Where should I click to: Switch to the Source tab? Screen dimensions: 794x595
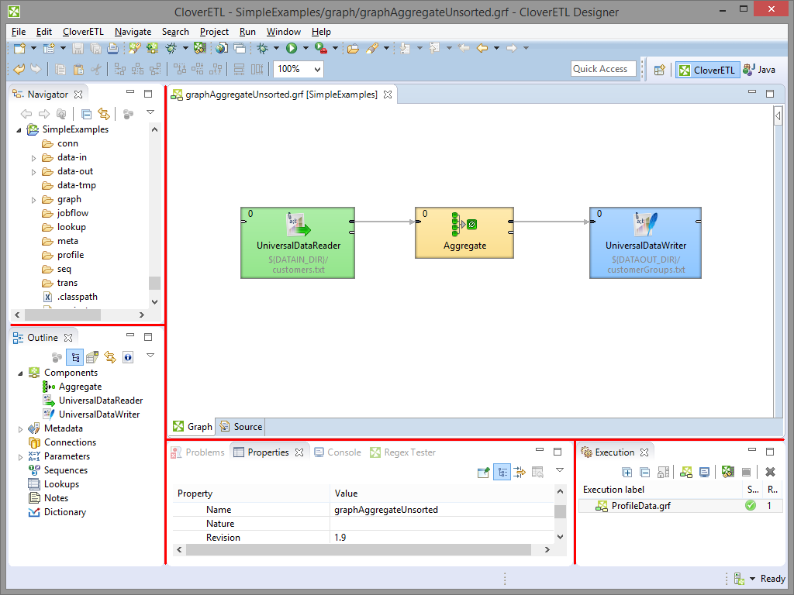click(x=242, y=427)
